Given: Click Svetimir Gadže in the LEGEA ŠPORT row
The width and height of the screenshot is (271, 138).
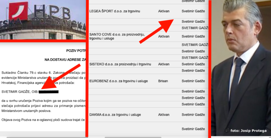Looking at the screenshot, I should [193, 11].
